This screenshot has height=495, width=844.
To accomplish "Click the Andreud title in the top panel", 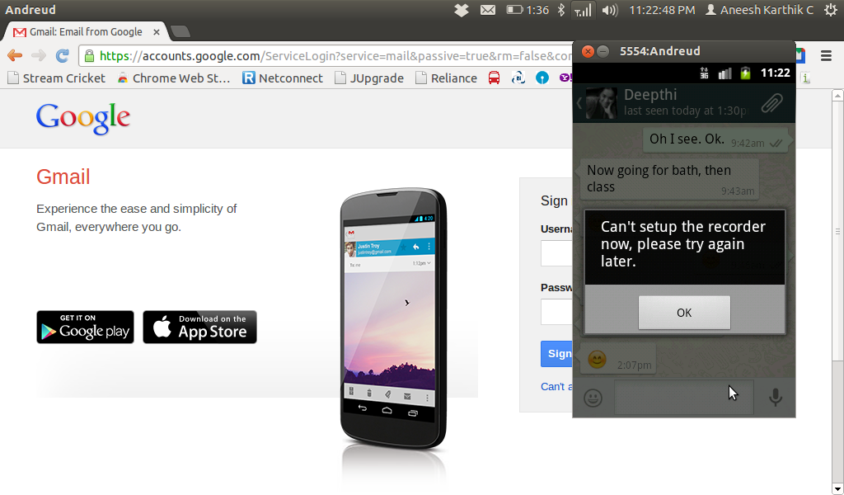I will pos(30,10).
